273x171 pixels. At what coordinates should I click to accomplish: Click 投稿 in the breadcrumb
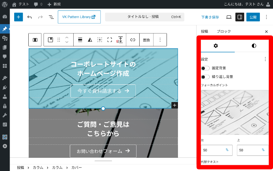[x=20, y=168]
